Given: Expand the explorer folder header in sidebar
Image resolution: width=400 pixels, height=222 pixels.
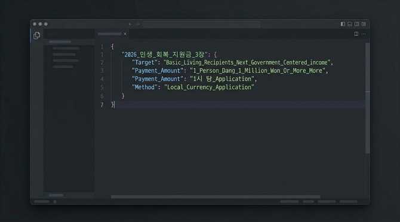Looking at the screenshot, I should 60,42.
